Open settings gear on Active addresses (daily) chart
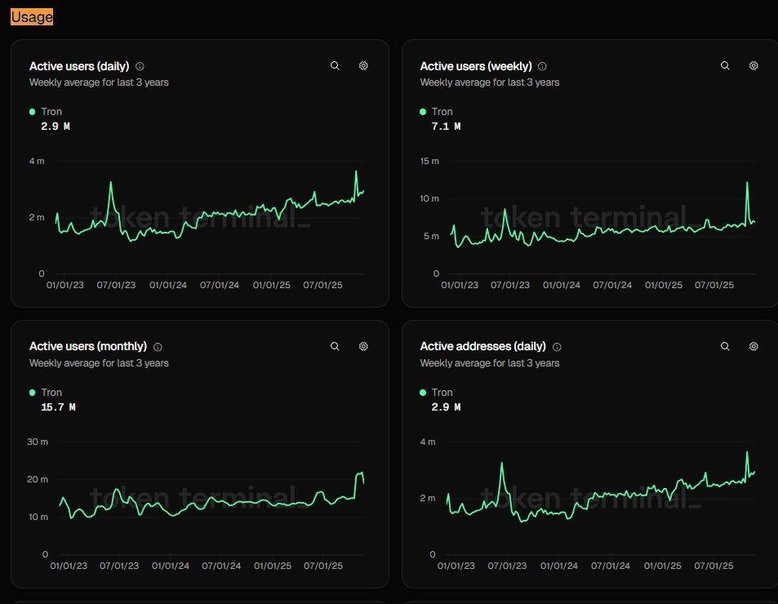 pos(754,346)
